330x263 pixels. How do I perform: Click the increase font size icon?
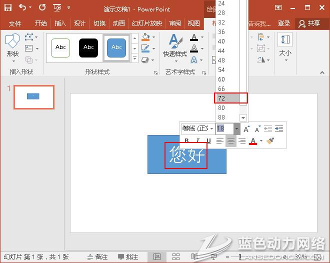(246, 129)
